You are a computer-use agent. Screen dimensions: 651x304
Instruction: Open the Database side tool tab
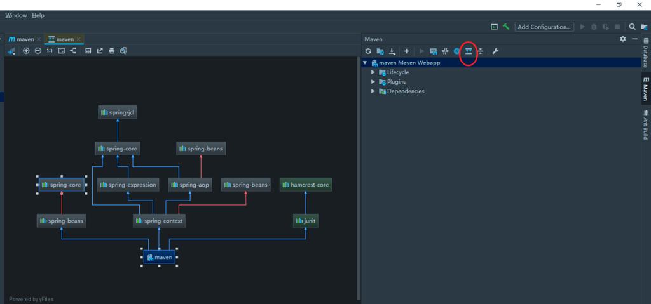646,53
